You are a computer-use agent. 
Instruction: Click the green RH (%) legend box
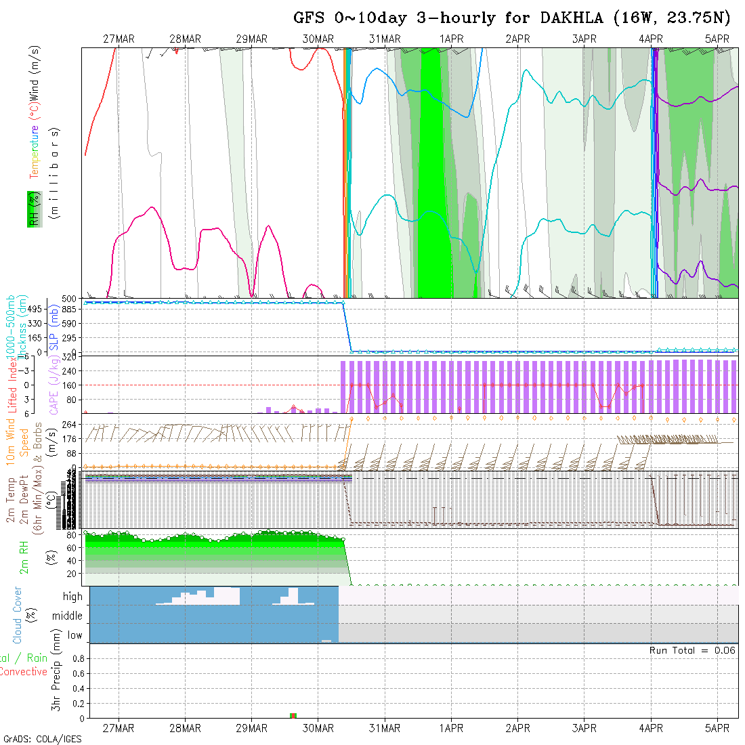(x=32, y=209)
